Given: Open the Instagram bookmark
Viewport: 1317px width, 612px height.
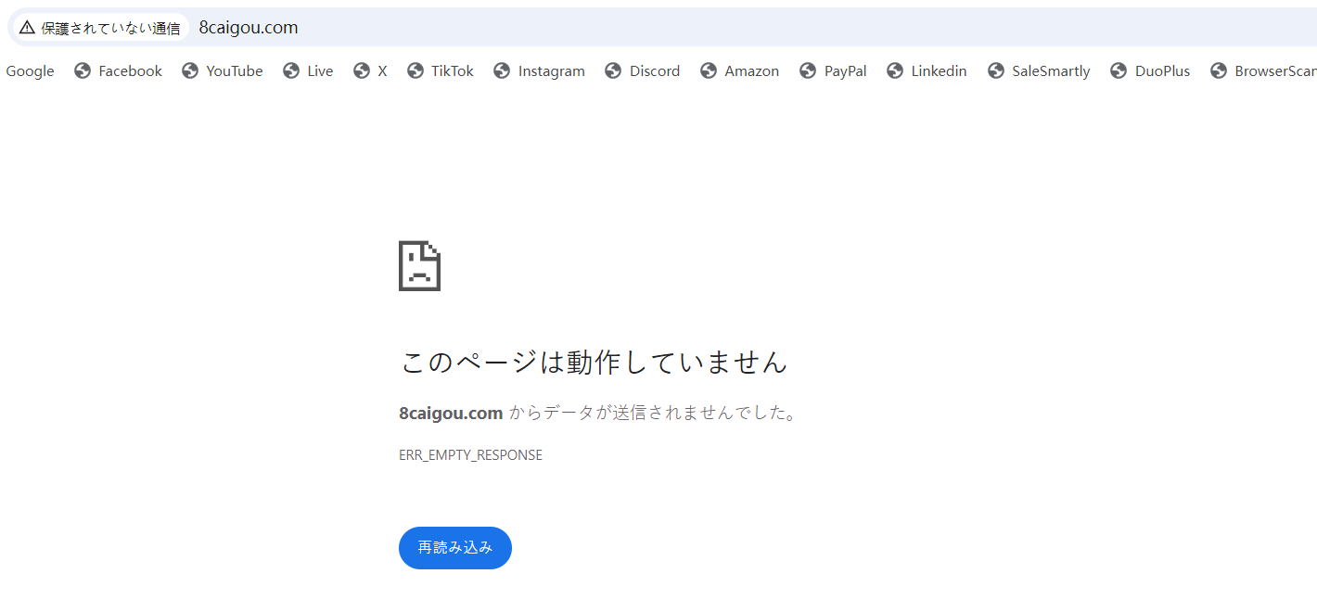Looking at the screenshot, I should click(x=539, y=71).
